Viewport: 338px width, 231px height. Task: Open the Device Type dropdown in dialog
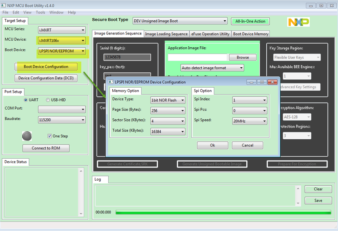click(168, 100)
